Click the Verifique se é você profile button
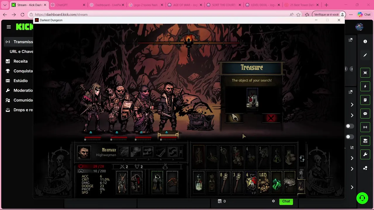The width and height of the screenshot is (374, 210). tap(329, 15)
